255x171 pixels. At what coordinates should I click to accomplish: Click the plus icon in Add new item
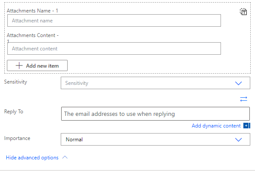pyautogui.click(x=19, y=65)
